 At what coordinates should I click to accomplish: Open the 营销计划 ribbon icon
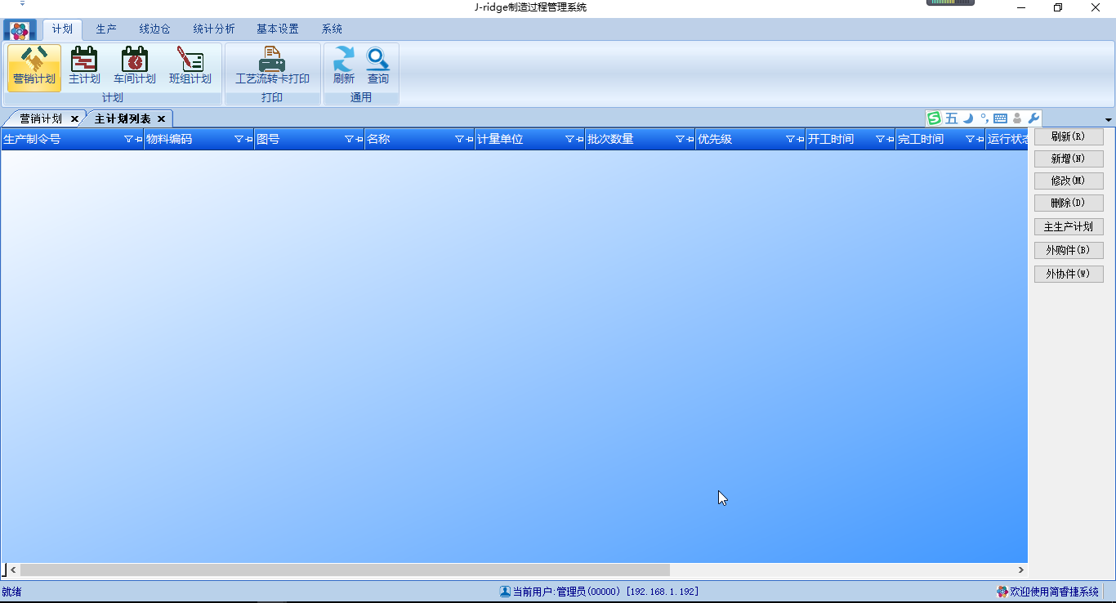tap(33, 66)
